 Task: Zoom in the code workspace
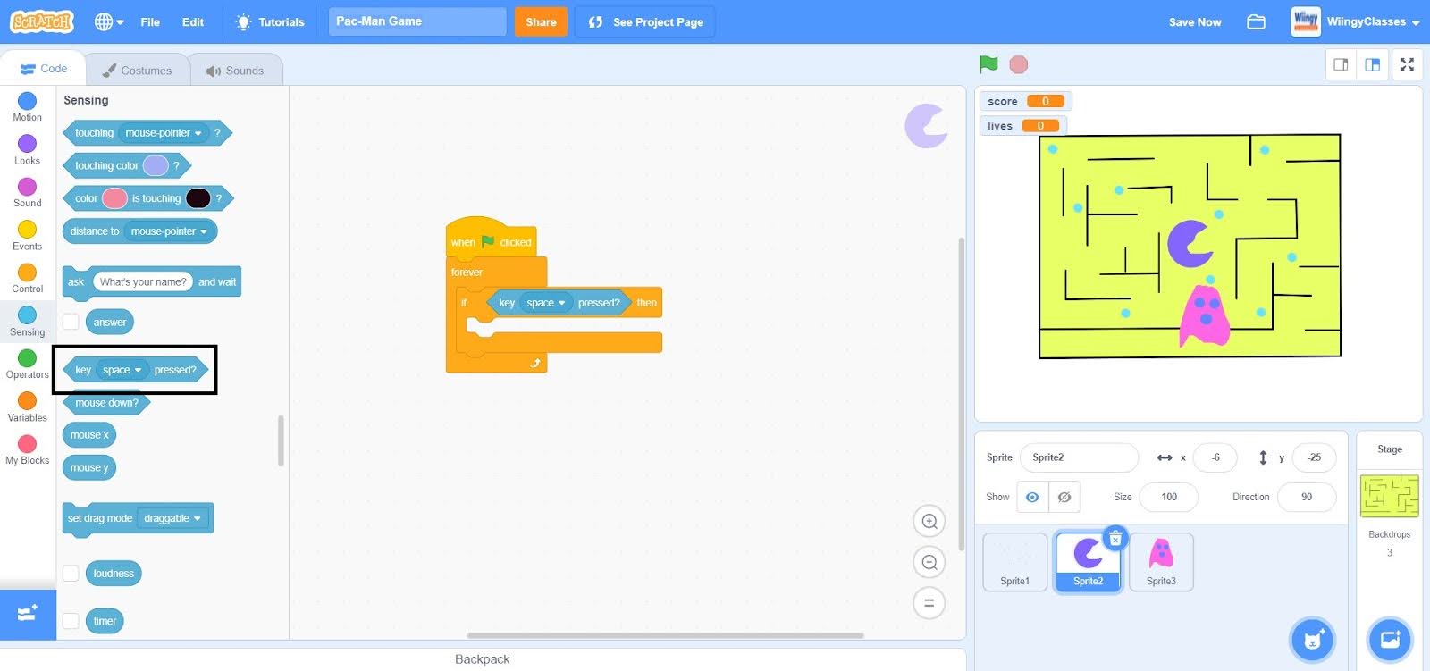click(929, 521)
